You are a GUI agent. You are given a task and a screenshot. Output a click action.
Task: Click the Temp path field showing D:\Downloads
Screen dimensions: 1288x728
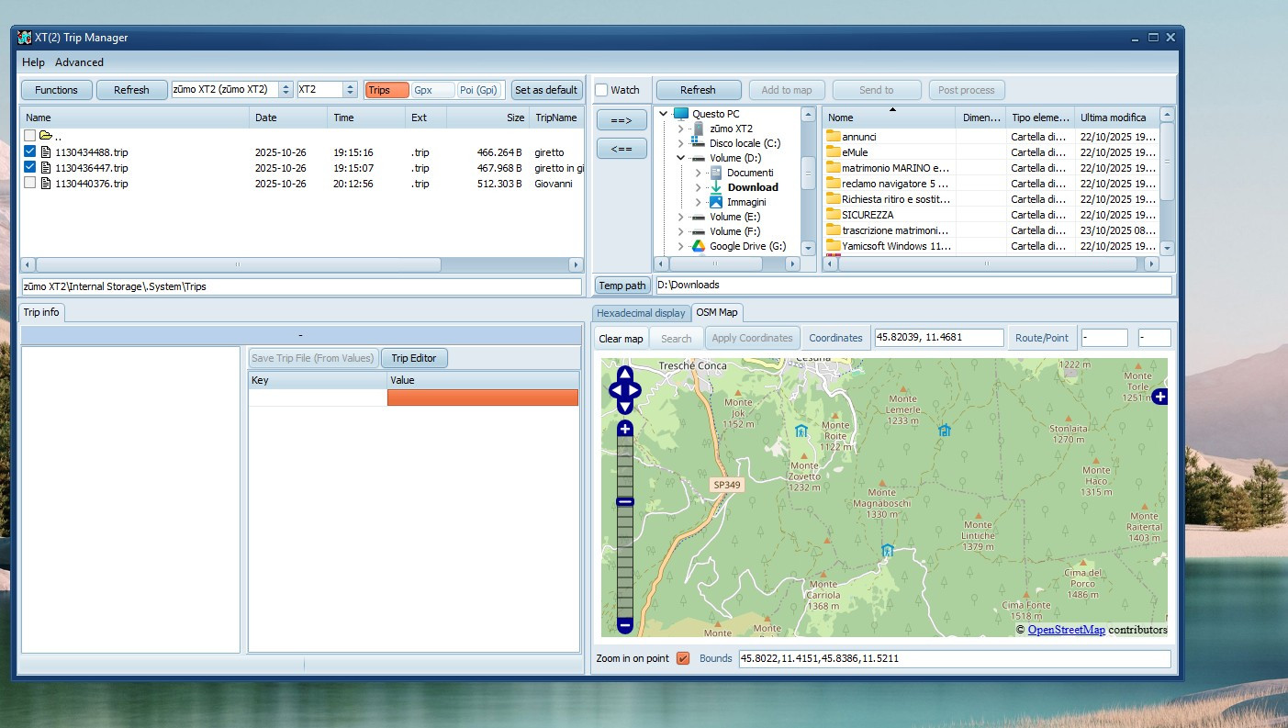pyautogui.click(x=913, y=286)
